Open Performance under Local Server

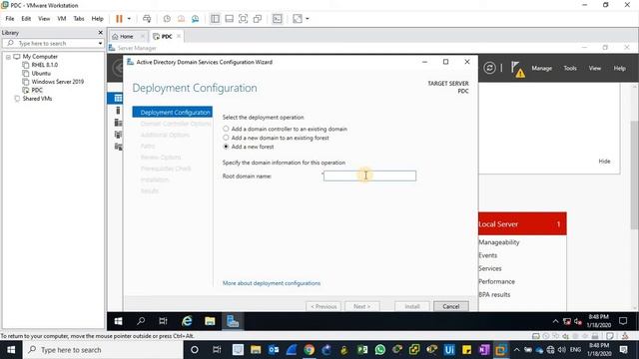coord(496,281)
